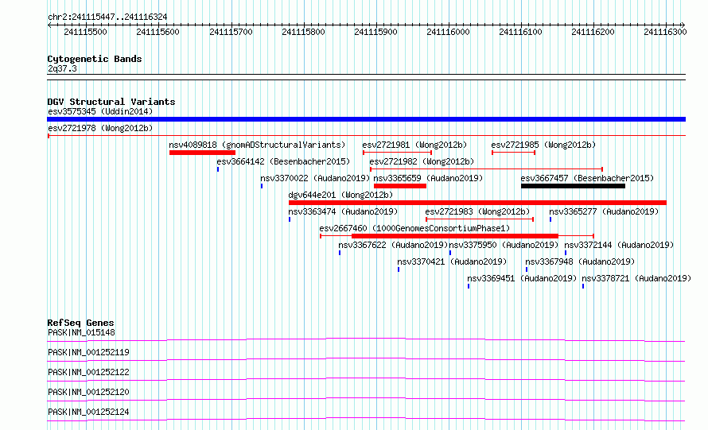The height and width of the screenshot is (430, 708).
Task: Open nsv3365277 (Audano2019) label
Action: [x=604, y=211]
